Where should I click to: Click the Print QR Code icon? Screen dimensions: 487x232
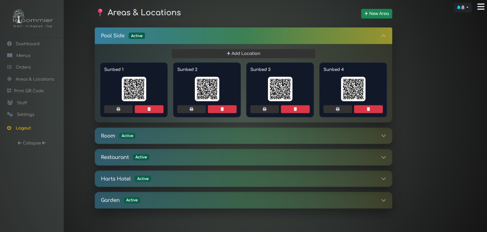(x=9, y=90)
